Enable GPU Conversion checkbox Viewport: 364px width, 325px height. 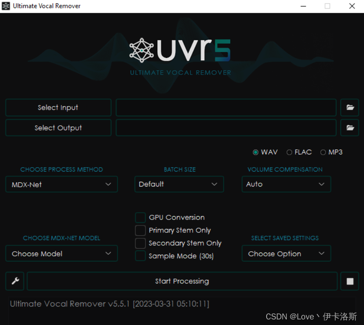(141, 217)
